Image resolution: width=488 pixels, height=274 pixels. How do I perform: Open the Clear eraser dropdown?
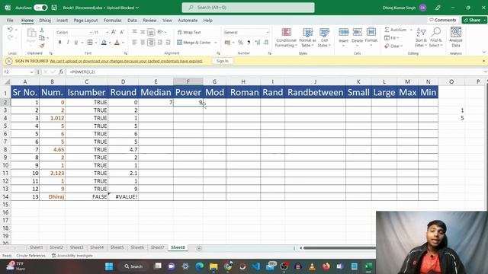coord(393,46)
